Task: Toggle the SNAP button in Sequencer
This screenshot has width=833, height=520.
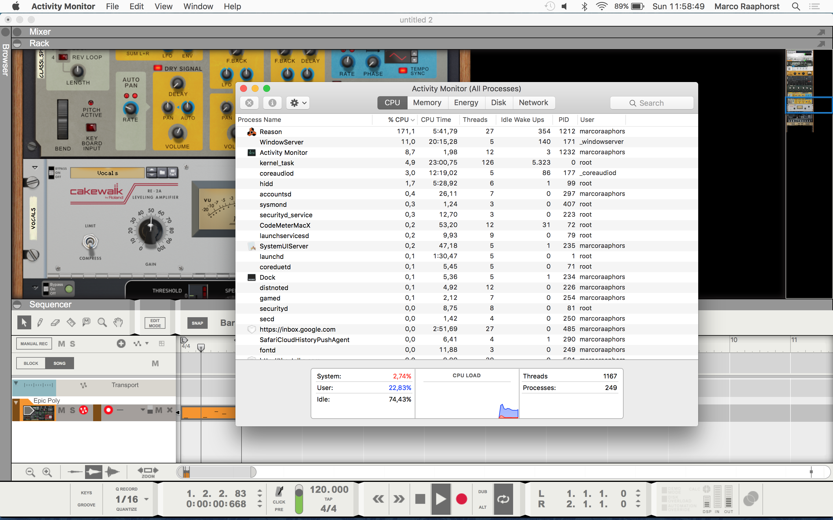Action: (197, 323)
